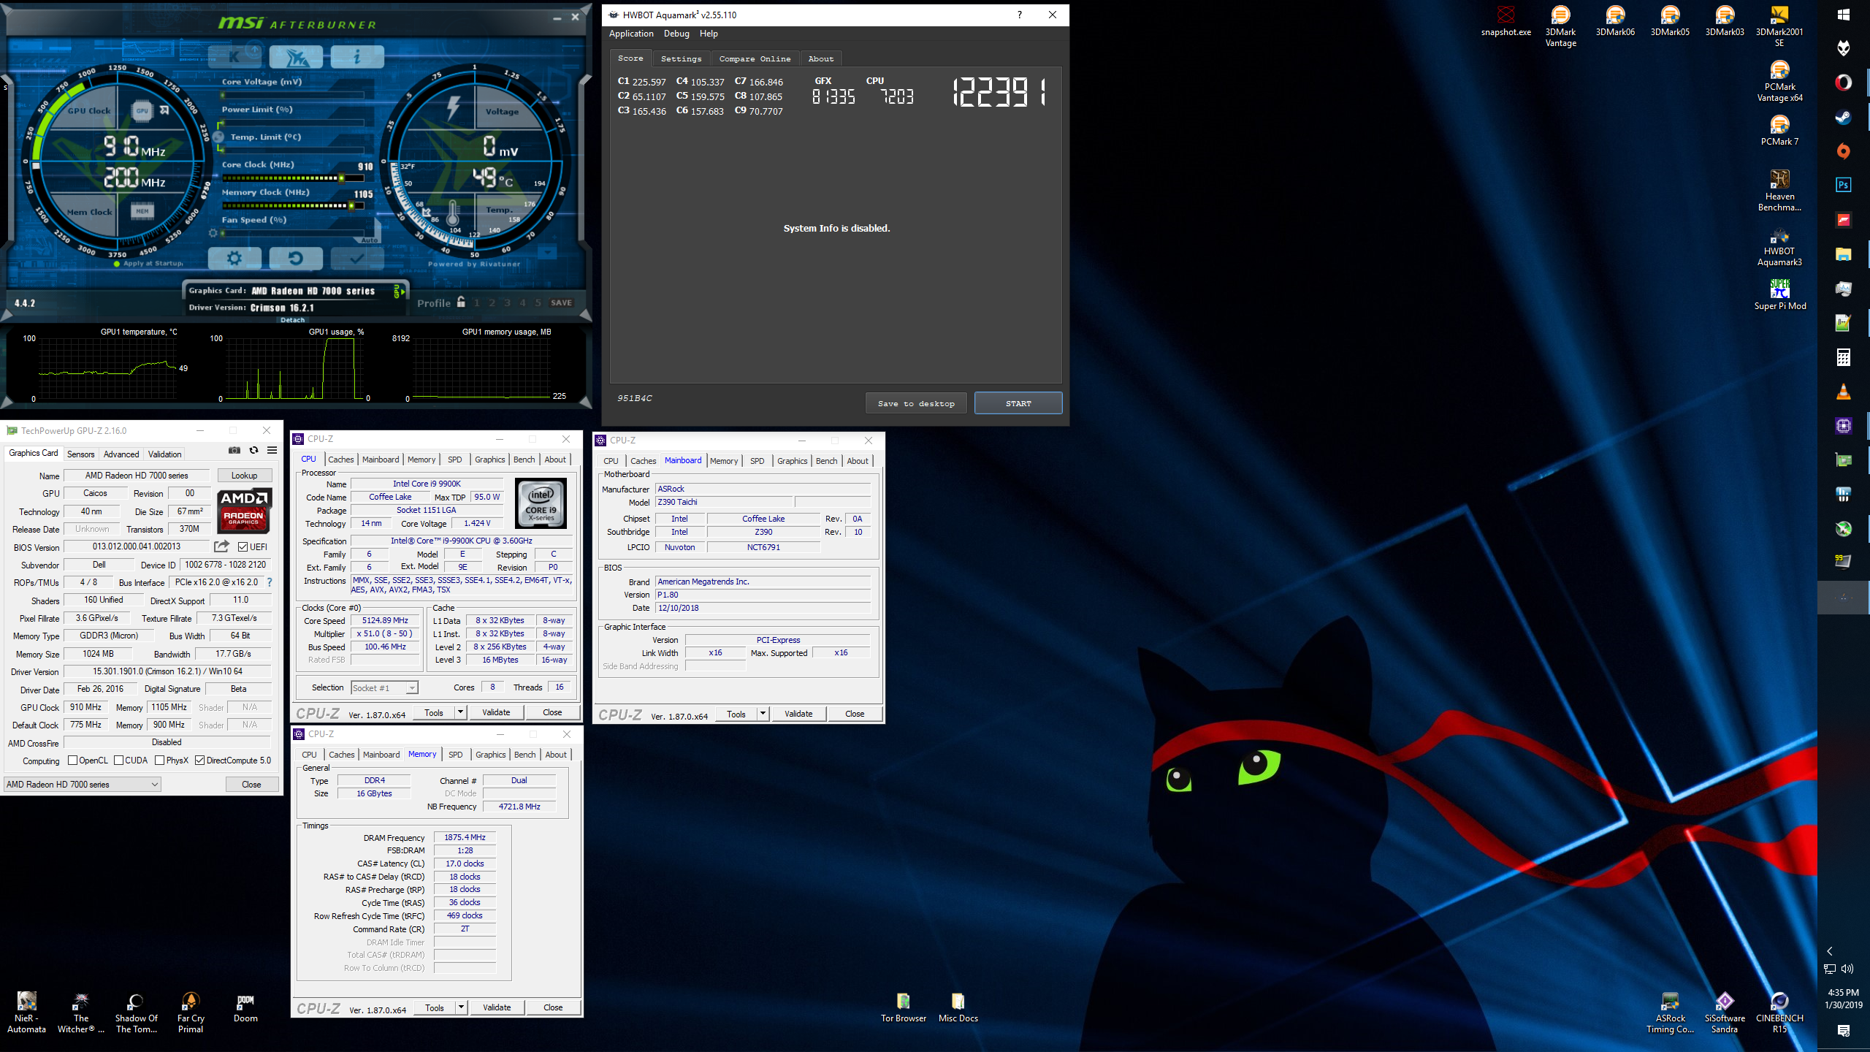Screen dimensions: 1870x1052
Task: Click Windows Start button on taskbar
Action: (x=1844, y=15)
